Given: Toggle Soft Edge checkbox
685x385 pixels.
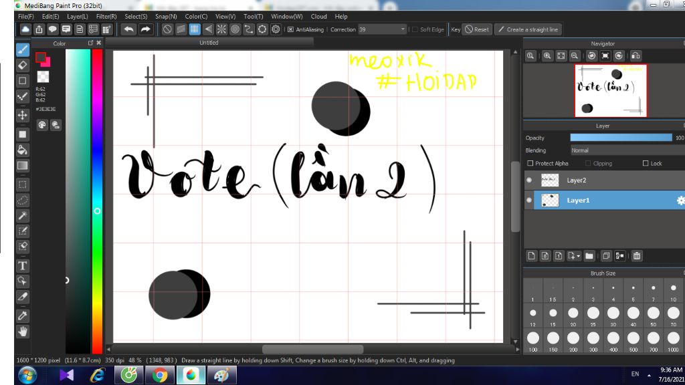Looking at the screenshot, I should coord(415,29).
